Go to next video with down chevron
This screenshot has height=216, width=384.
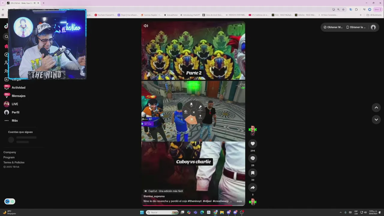click(376, 119)
